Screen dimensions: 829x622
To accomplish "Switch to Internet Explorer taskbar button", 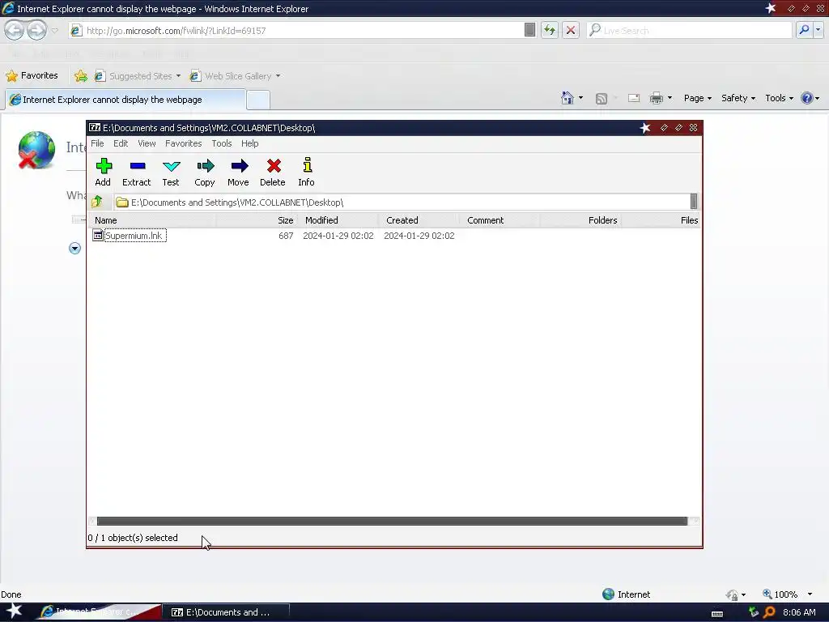I will pyautogui.click(x=97, y=612).
